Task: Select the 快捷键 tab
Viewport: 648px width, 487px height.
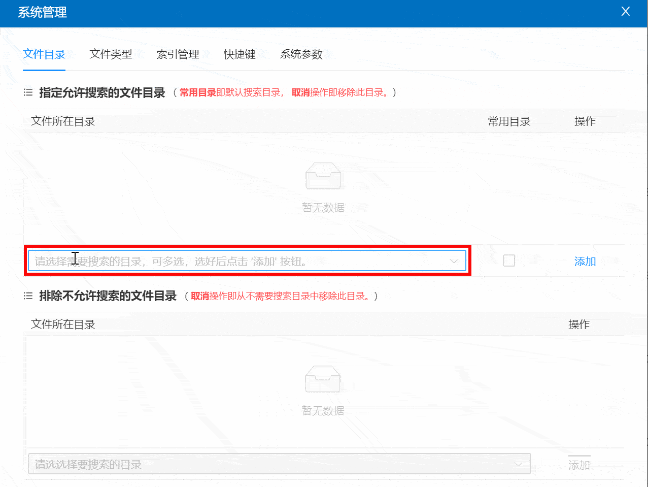Action: [240, 54]
